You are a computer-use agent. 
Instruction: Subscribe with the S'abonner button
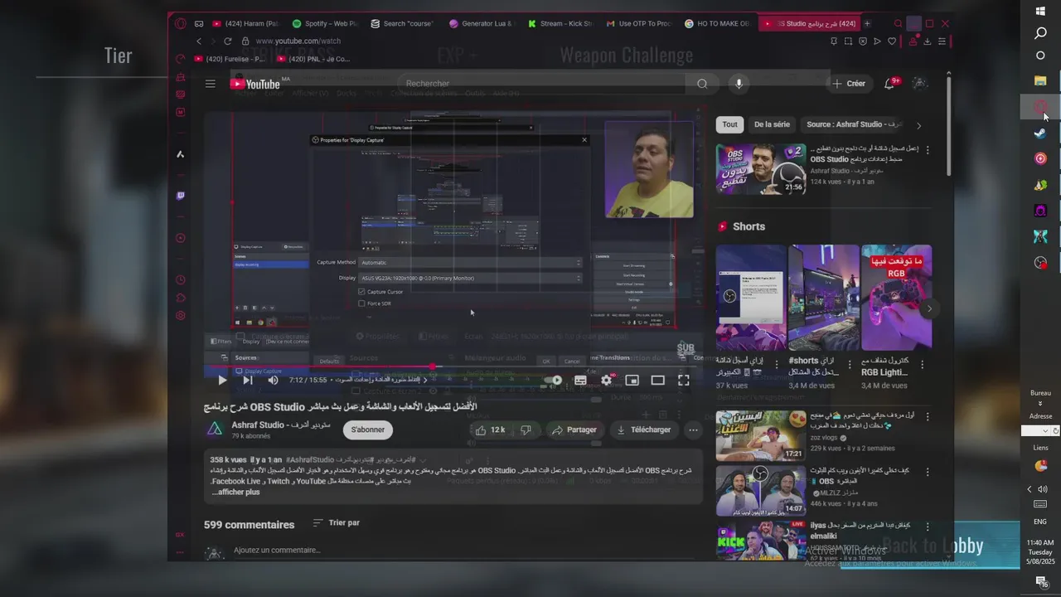coord(367,430)
